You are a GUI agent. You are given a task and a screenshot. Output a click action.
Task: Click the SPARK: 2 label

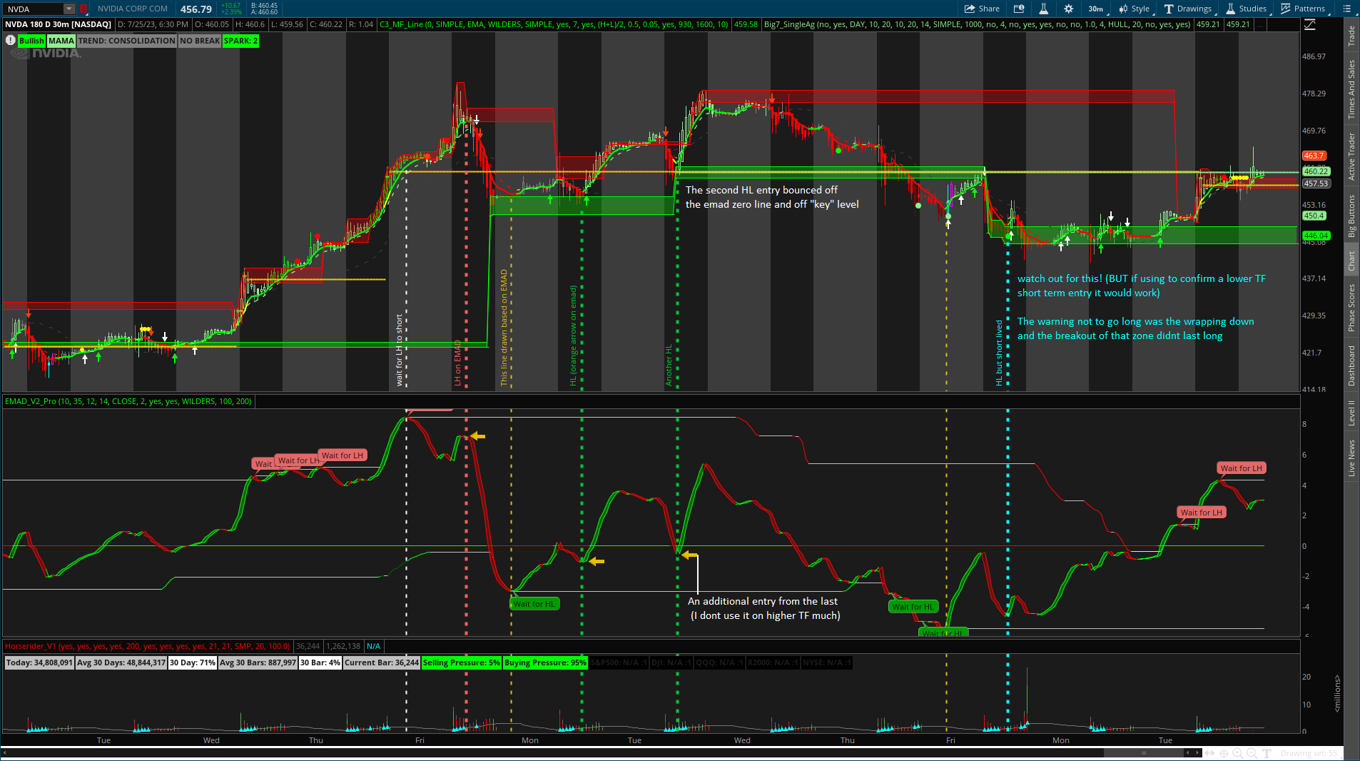[240, 41]
